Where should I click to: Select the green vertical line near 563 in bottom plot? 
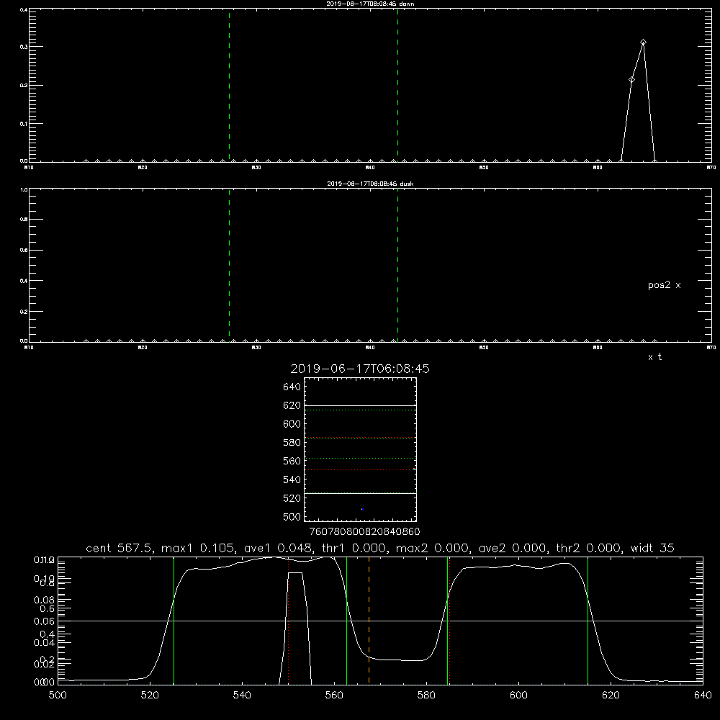347,621
